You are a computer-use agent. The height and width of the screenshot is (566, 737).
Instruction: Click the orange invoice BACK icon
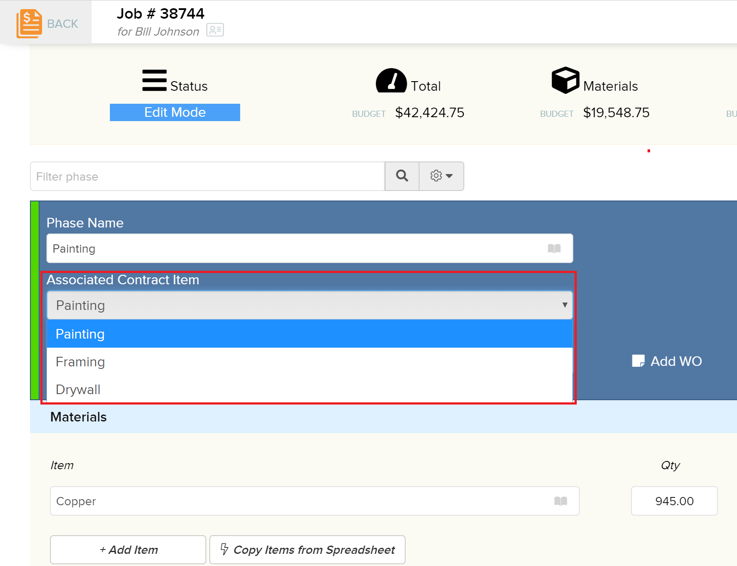tap(29, 23)
